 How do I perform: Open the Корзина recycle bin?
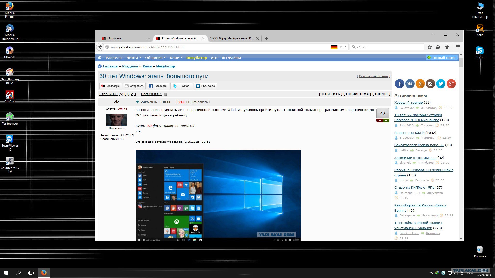(480, 251)
